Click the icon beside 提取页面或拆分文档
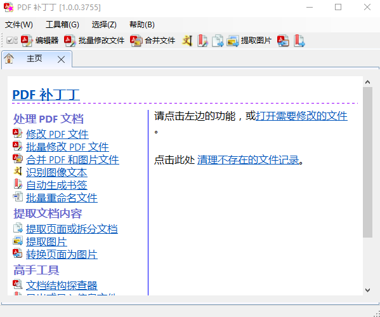Viewport: 380px width, 317px height. point(18,227)
